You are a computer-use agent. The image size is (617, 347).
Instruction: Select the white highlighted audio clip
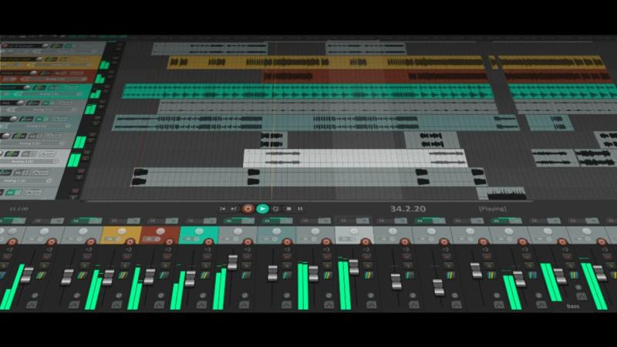tap(356, 158)
